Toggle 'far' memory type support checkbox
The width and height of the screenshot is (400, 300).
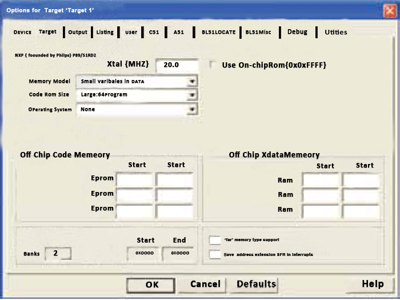tap(215, 240)
